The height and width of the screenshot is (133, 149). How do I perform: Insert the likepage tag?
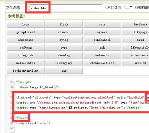tap(135, 32)
